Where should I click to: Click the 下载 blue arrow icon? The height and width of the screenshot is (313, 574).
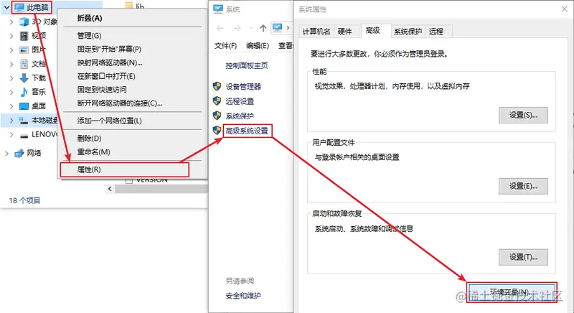[24, 78]
